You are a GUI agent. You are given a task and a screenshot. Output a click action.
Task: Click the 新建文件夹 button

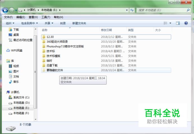pos(79,23)
